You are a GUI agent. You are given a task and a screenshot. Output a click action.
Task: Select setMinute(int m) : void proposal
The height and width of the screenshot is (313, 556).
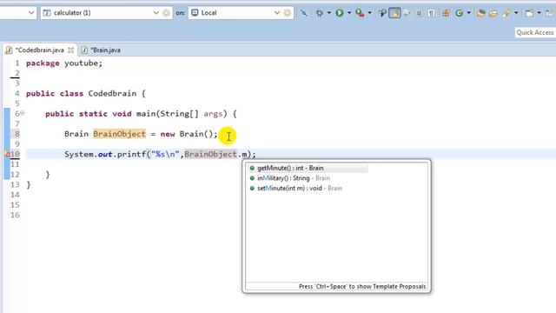point(300,188)
